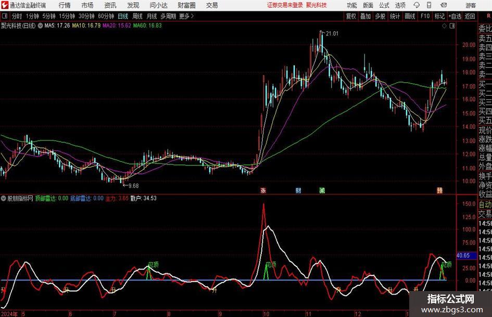Click the 见顶 signal above month 8
The width and height of the screenshot is (492, 317).
(154, 264)
